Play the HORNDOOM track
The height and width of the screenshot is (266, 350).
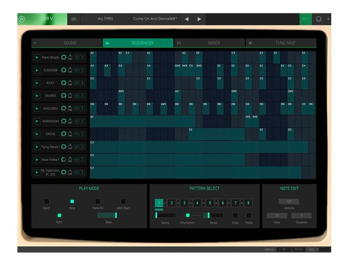[x=37, y=121]
